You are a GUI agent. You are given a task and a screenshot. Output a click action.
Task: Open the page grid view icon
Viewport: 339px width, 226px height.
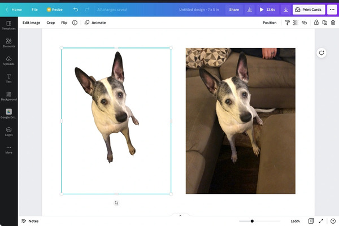(311, 221)
